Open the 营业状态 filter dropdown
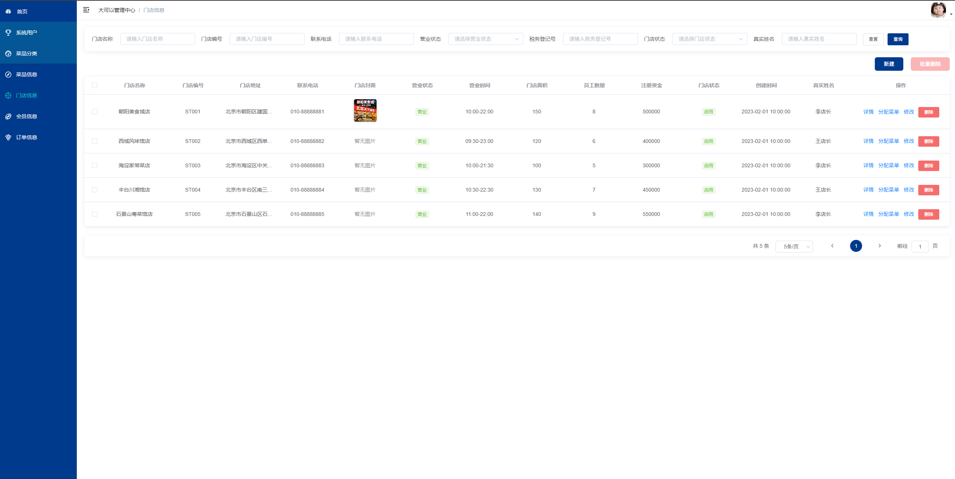Viewport: 955px width, 479px height. coord(486,39)
